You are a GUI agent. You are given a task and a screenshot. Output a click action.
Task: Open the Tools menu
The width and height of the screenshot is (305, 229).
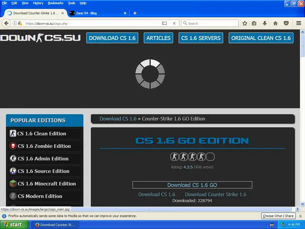[71, 3]
